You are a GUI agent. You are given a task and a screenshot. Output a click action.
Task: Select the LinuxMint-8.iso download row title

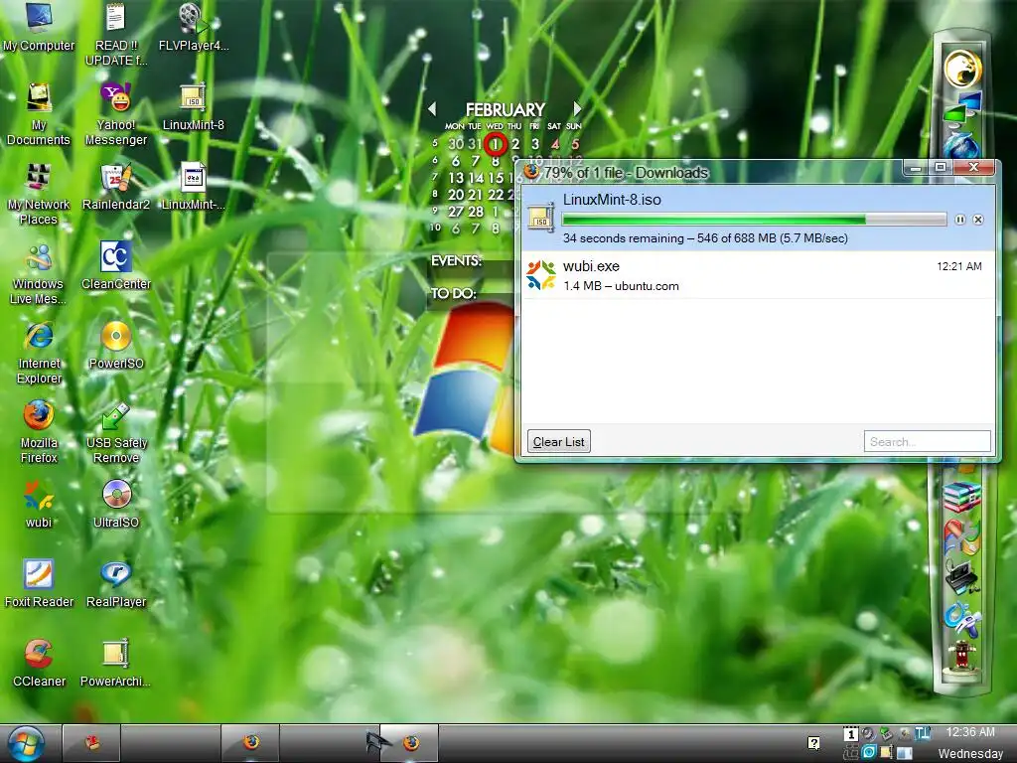coord(612,200)
